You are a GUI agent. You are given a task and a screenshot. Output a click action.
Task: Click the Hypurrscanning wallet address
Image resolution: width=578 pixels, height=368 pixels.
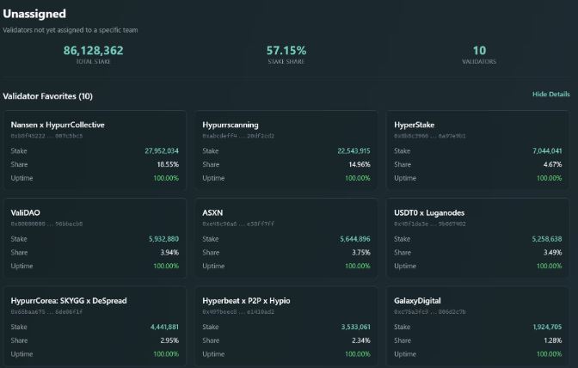[x=238, y=136]
